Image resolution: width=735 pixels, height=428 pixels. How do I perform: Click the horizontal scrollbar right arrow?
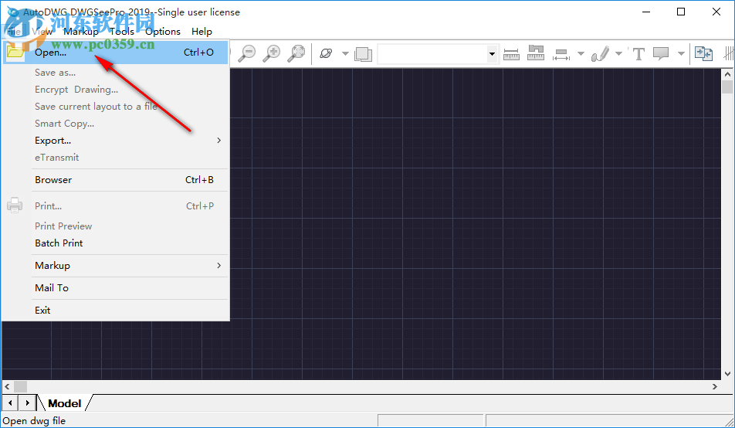pos(715,387)
